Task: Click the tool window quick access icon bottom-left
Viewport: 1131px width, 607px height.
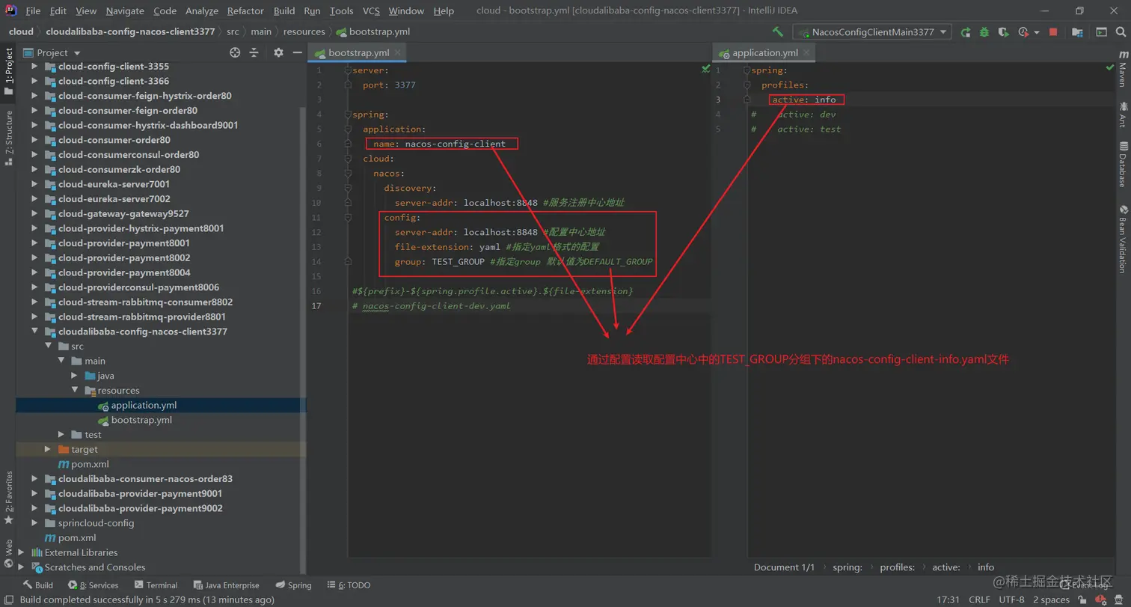Action: click(8, 600)
